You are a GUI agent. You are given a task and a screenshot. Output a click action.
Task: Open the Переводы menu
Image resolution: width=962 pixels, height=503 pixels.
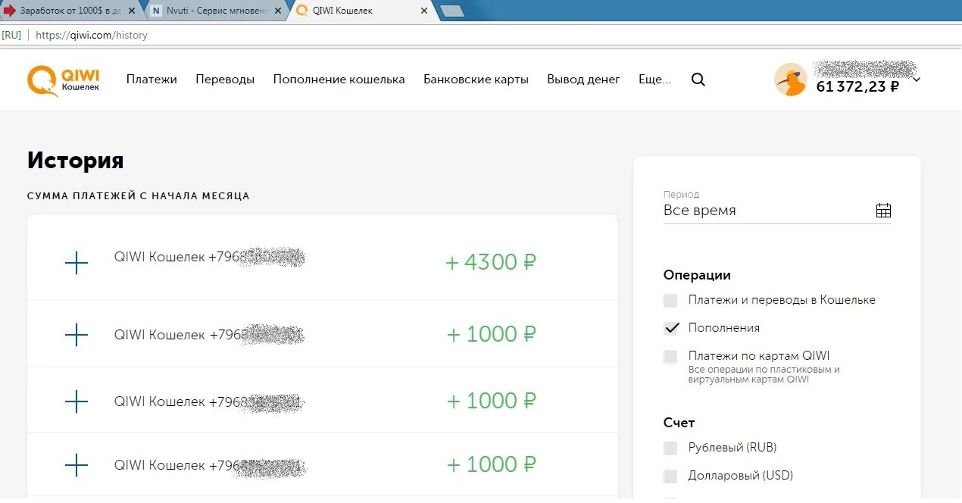point(225,80)
